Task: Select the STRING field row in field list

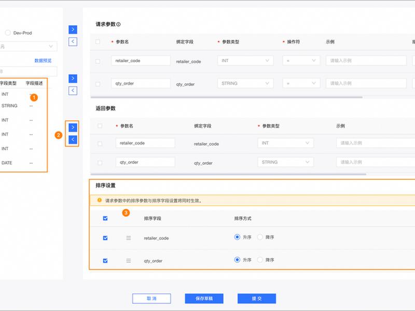Action: pyautogui.click(x=23, y=106)
